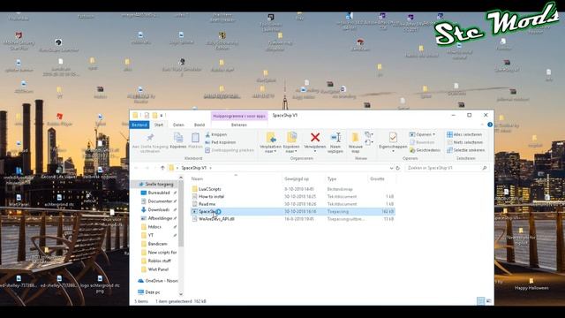565x318 pixels.
Task: Click Selectie omkeren in ribbon
Action: pyautogui.click(x=465, y=150)
